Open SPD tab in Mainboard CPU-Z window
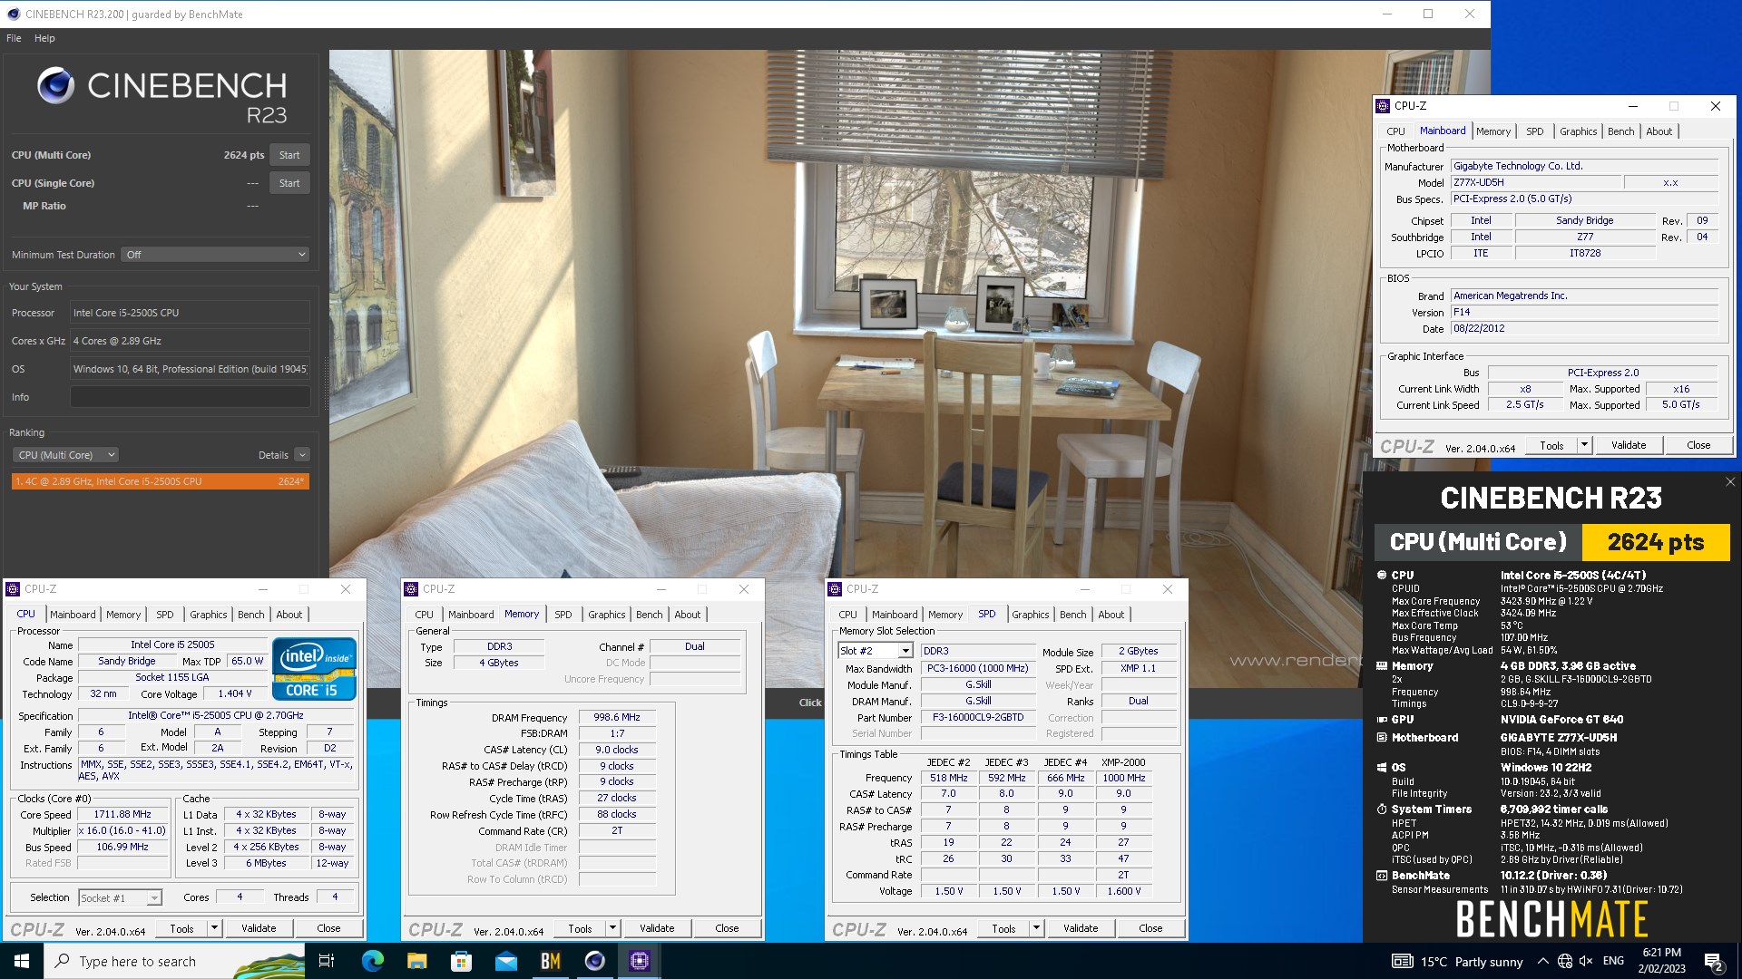This screenshot has height=979, width=1742. point(1534,131)
